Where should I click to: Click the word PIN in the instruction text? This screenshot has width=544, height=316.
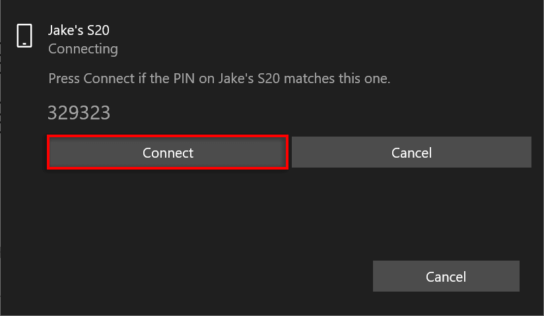tap(184, 79)
